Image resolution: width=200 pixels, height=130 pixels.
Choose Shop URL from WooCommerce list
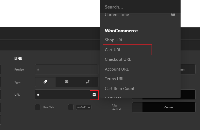point(114,40)
